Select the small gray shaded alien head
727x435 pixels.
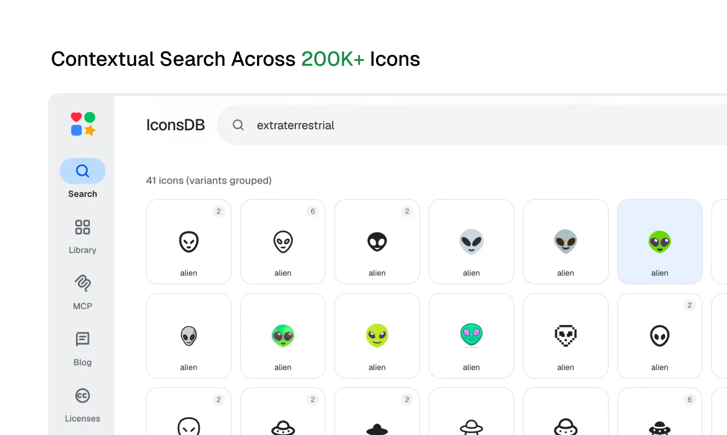[x=189, y=336]
